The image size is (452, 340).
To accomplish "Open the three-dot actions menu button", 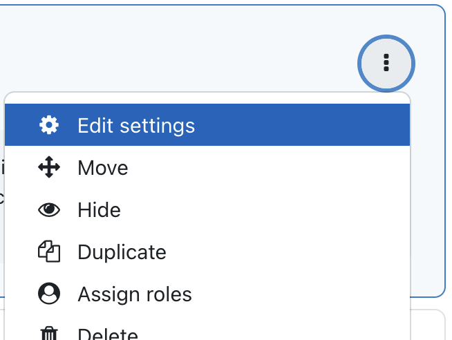I will pyautogui.click(x=386, y=64).
